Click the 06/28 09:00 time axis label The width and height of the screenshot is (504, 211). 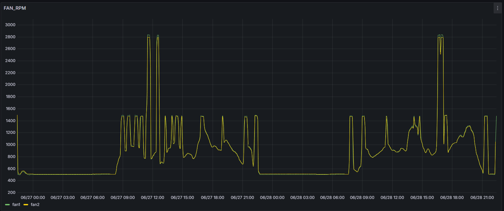click(x=362, y=198)
